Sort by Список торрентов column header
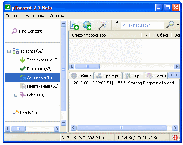The image size is (183, 145). tap(105, 35)
